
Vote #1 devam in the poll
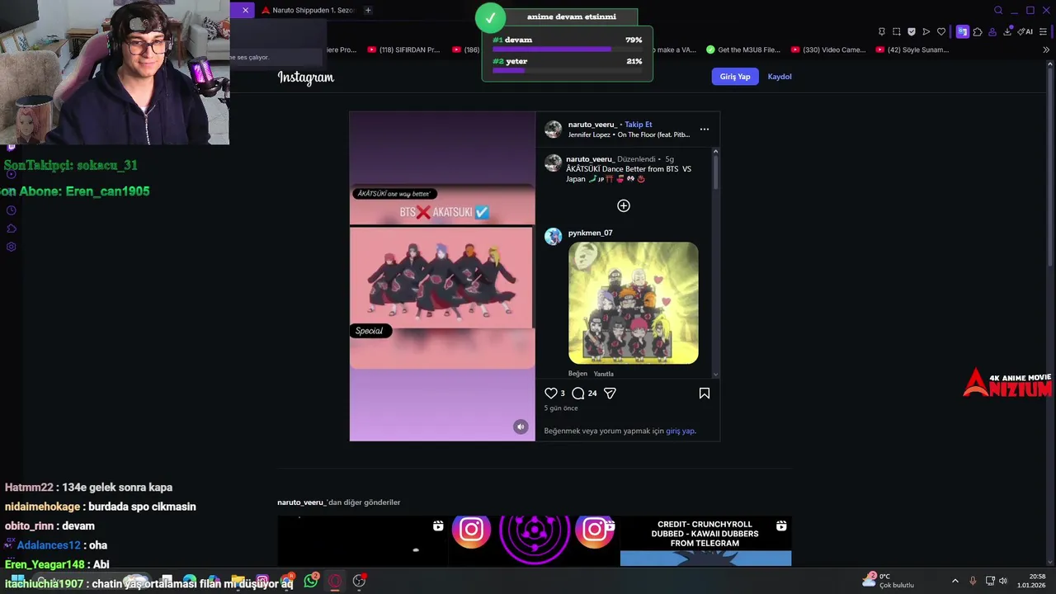[567, 45]
